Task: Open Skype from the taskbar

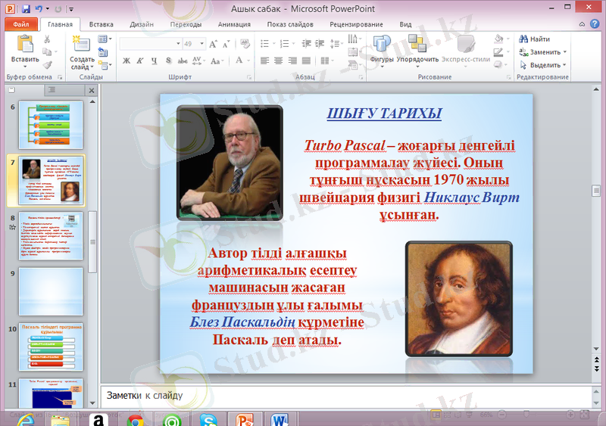Action: [x=208, y=420]
